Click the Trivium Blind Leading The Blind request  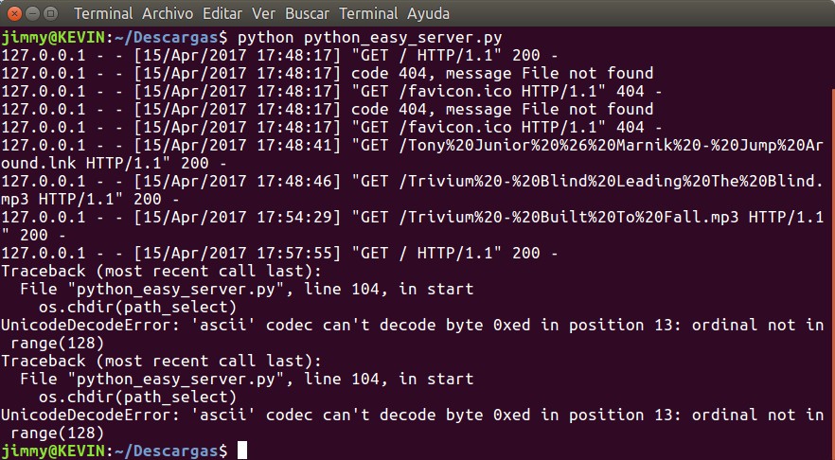tap(587, 182)
